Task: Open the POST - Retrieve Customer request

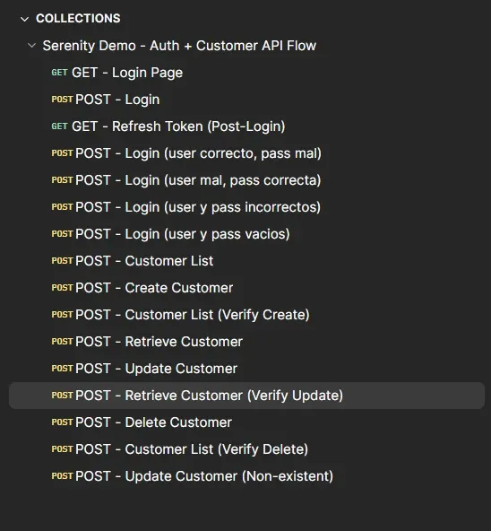Action: point(159,342)
